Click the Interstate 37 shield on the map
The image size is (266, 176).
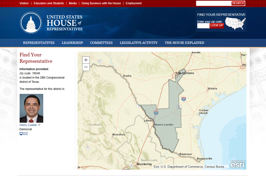click(184, 99)
